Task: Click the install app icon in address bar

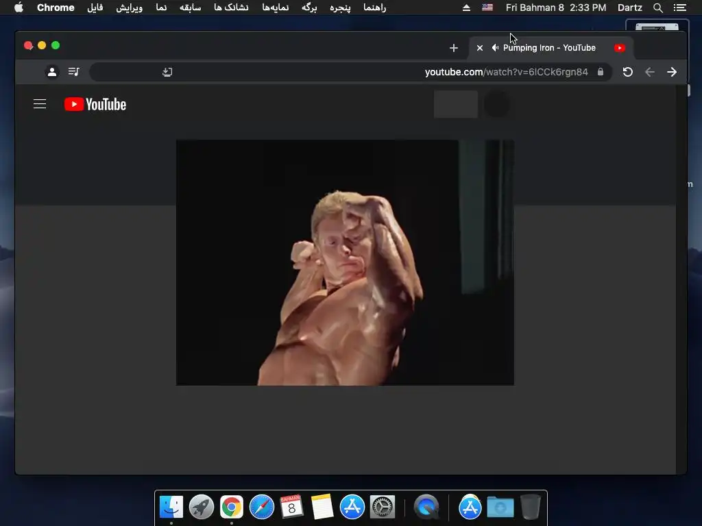Action: point(167,72)
